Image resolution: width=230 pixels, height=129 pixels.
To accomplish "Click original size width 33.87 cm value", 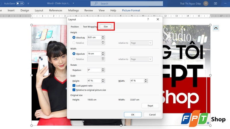I will (135, 99).
